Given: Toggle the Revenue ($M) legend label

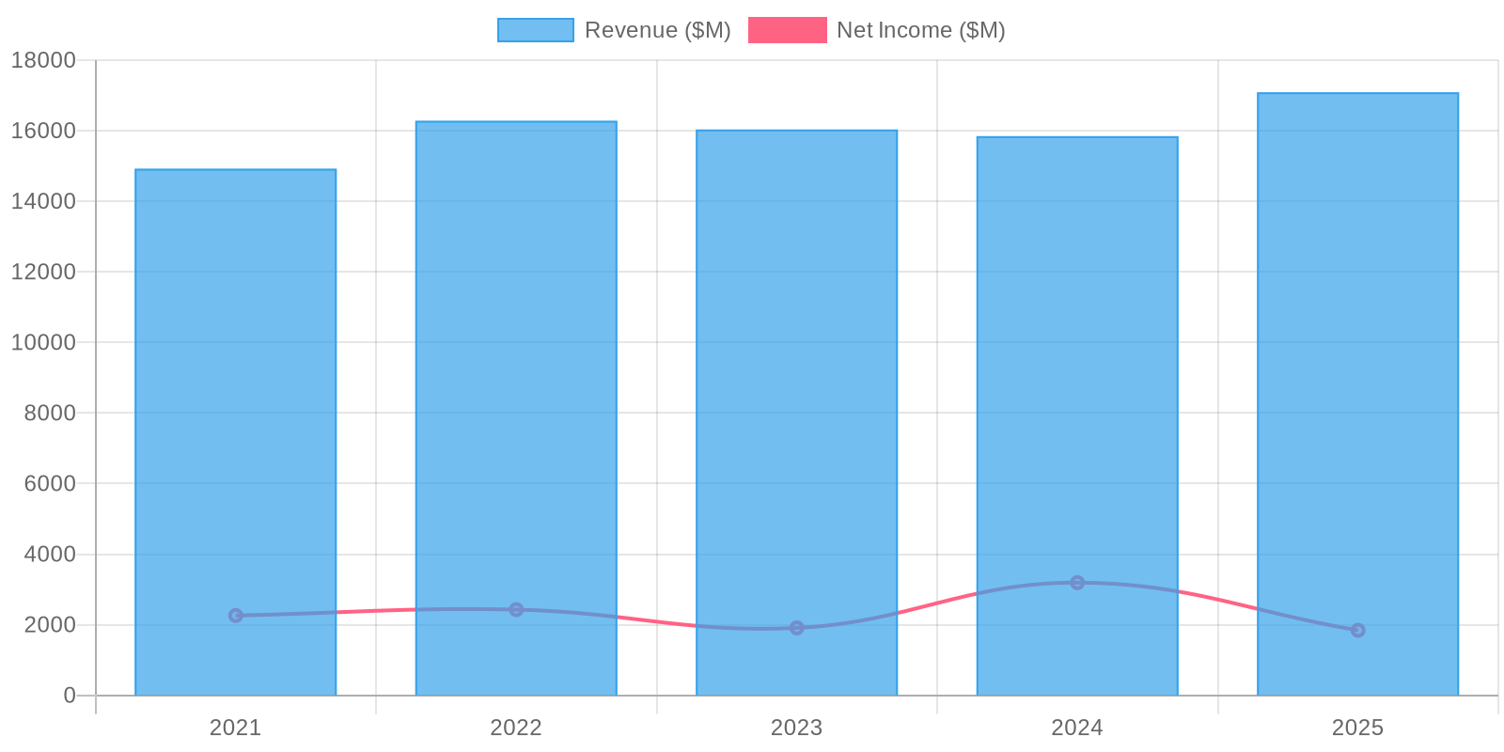Looking at the screenshot, I should 657,30.
